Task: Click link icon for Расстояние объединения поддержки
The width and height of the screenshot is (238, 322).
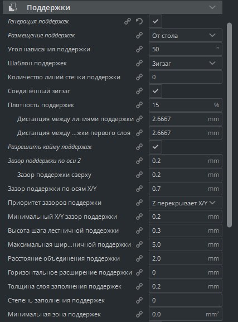Action: 139,259
